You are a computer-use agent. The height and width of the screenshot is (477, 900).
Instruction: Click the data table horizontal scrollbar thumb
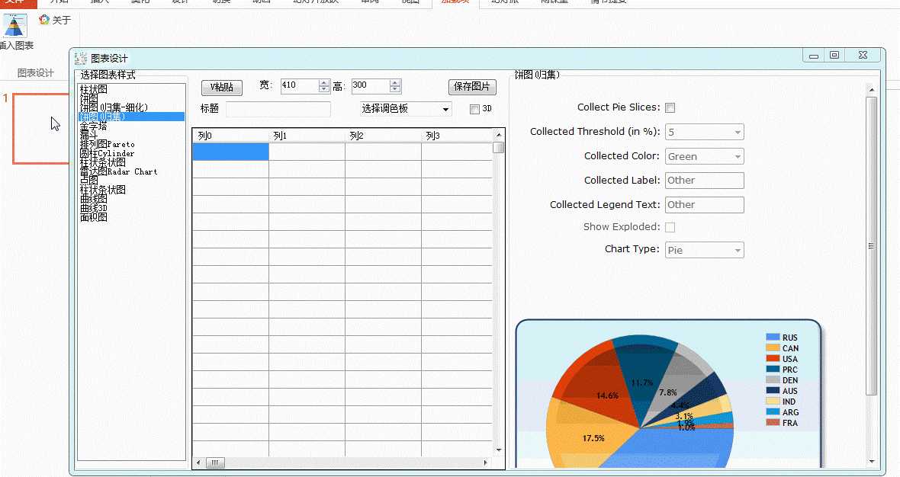(215, 463)
